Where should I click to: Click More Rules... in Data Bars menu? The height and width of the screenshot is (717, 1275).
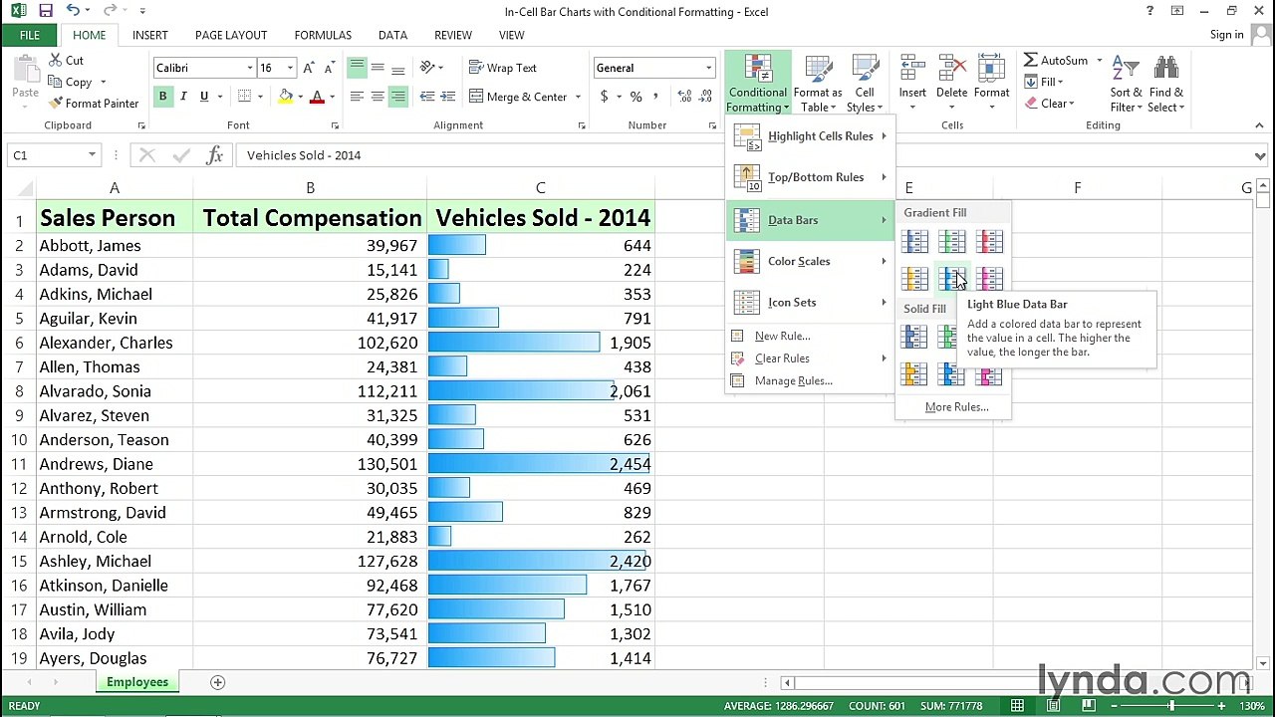coord(956,406)
